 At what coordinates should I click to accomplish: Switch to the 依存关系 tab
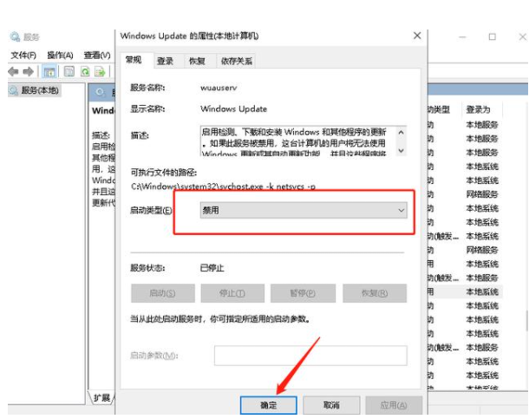click(236, 61)
